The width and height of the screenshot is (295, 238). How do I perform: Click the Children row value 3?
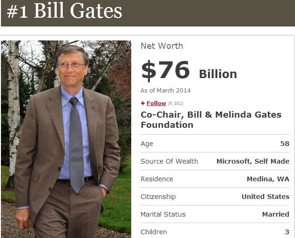(x=287, y=232)
